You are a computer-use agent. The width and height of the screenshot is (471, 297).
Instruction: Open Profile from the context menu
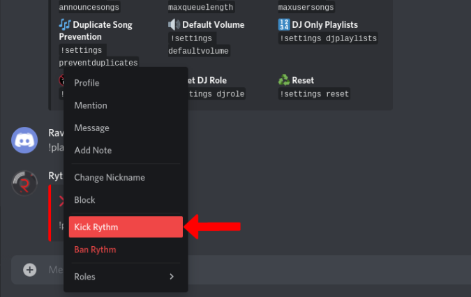[126, 83]
